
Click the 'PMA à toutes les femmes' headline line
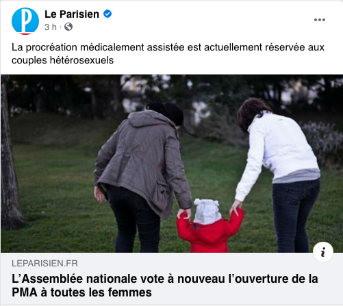[x=81, y=292]
